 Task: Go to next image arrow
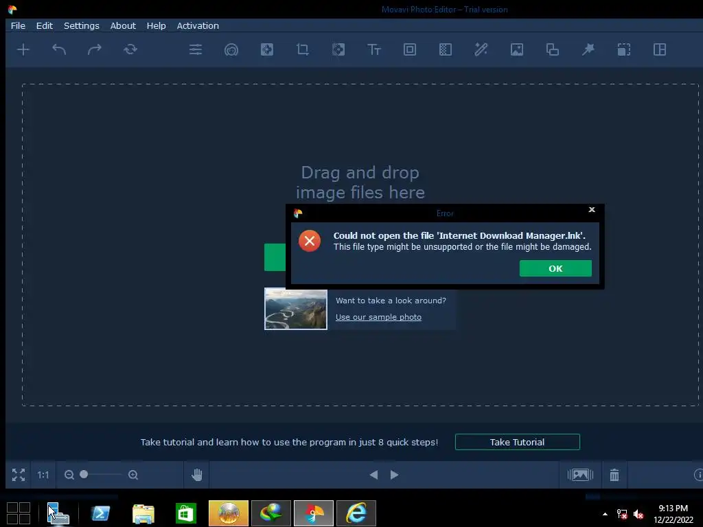click(x=394, y=475)
